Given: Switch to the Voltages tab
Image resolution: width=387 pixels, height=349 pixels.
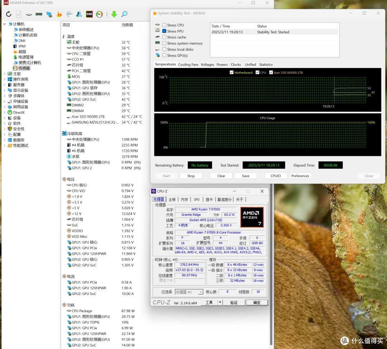Looking at the screenshot, I should click(x=207, y=64).
